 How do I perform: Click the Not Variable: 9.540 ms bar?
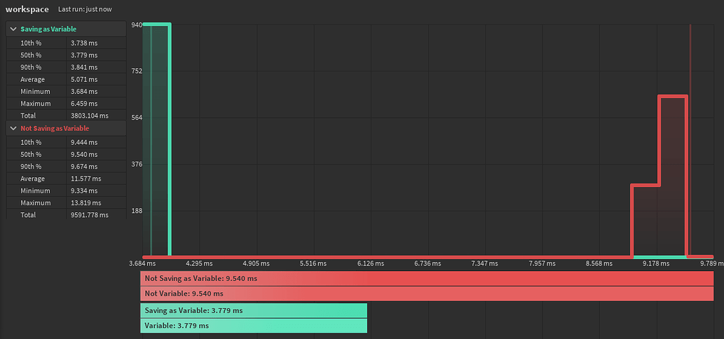(x=427, y=293)
